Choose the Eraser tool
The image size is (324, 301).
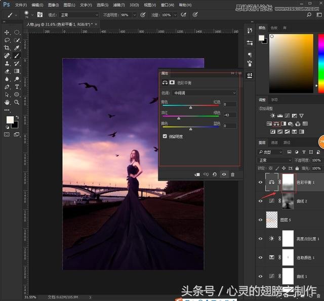tap(7, 71)
